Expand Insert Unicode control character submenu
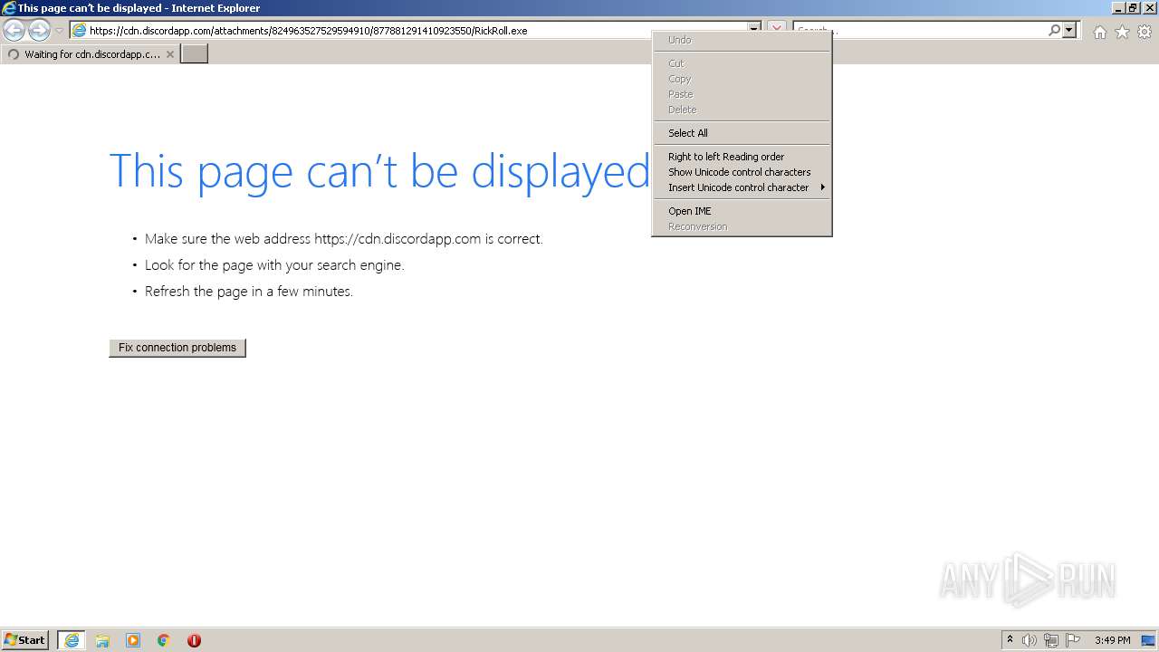The height and width of the screenshot is (652, 1159). (742, 187)
